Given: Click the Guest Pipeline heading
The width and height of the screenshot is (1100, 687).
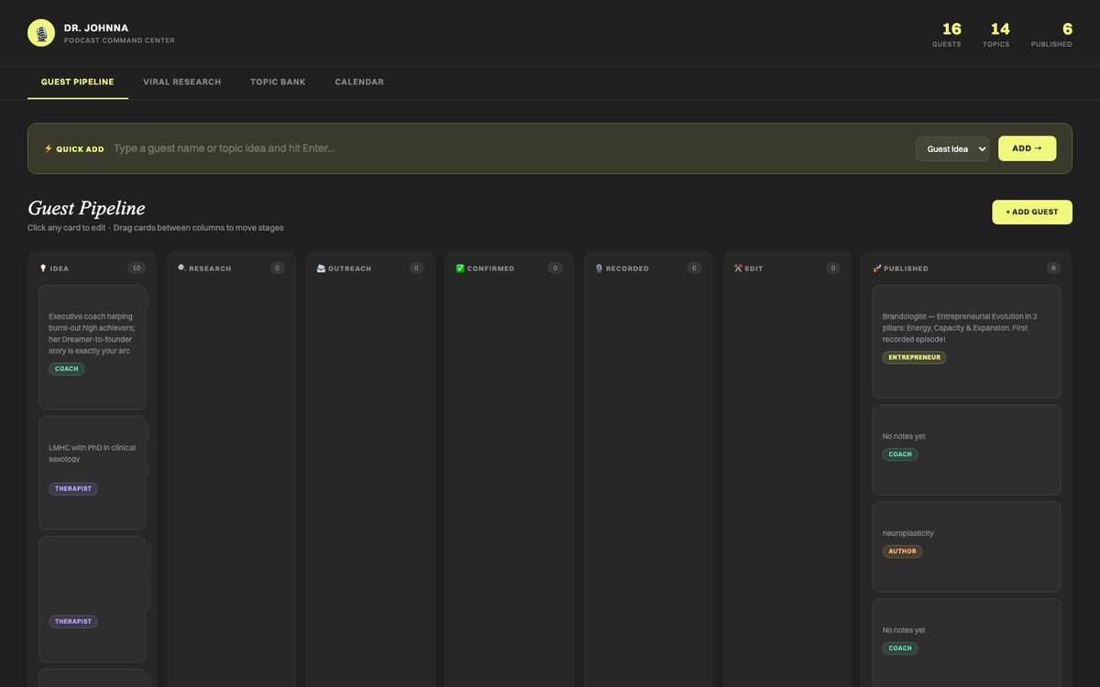Looking at the screenshot, I should [86, 208].
